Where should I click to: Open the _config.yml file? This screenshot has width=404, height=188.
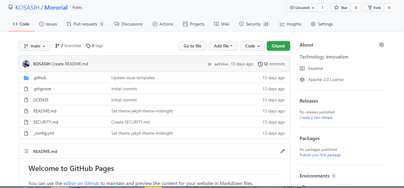[44, 133]
